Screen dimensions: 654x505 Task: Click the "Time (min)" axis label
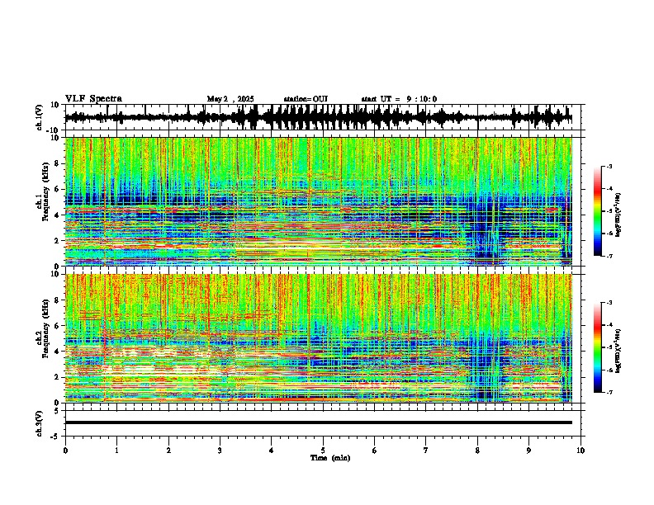coord(330,458)
